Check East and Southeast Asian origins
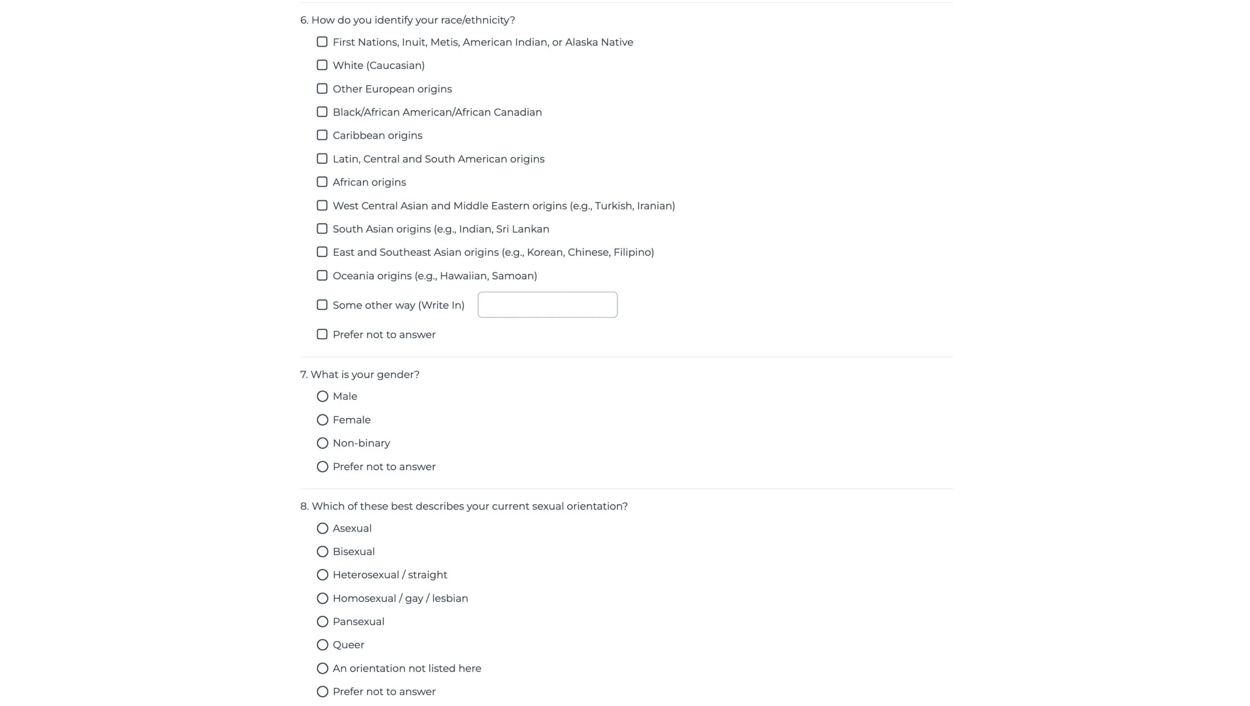 [322, 252]
